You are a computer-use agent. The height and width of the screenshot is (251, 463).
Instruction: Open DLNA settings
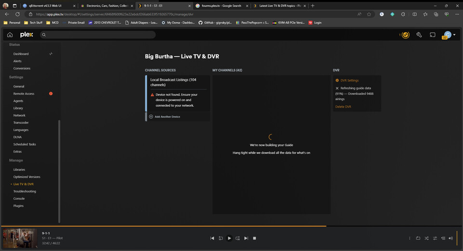(x=17, y=137)
